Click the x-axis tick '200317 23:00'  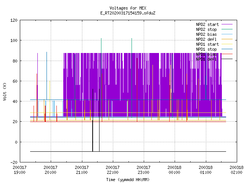(x=143, y=170)
